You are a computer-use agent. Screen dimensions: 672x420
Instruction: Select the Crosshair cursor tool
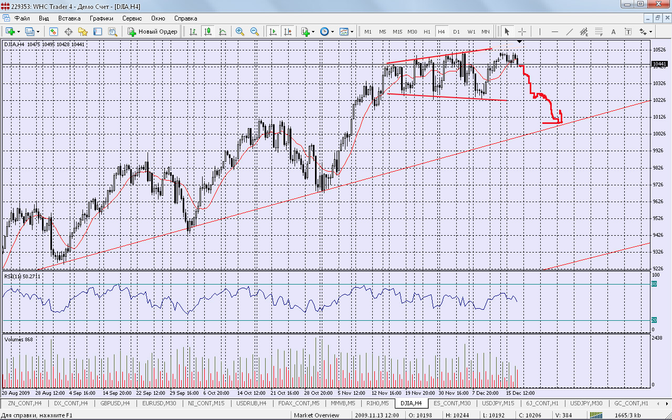point(522,31)
